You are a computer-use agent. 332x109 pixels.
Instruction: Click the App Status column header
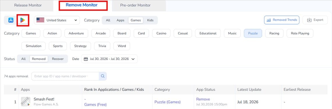pos(206,89)
